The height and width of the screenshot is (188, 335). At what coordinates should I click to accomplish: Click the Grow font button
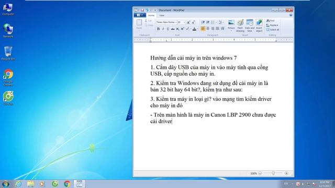pyautogui.click(x=188, y=22)
